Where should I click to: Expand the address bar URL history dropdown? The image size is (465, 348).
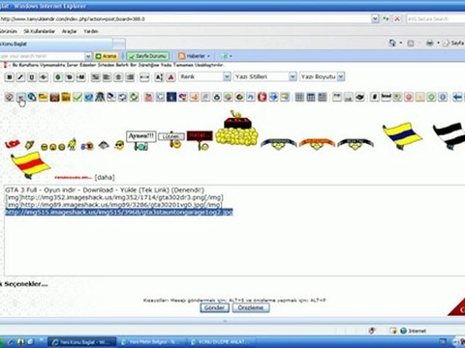[x=375, y=19]
